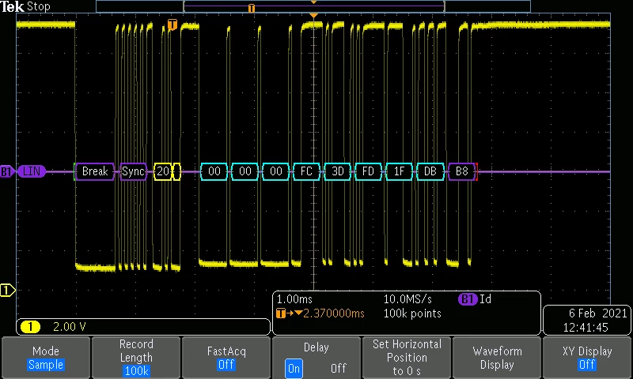The width and height of the screenshot is (633, 379).
Task: Change Record Length 100k setting
Action: (x=136, y=358)
